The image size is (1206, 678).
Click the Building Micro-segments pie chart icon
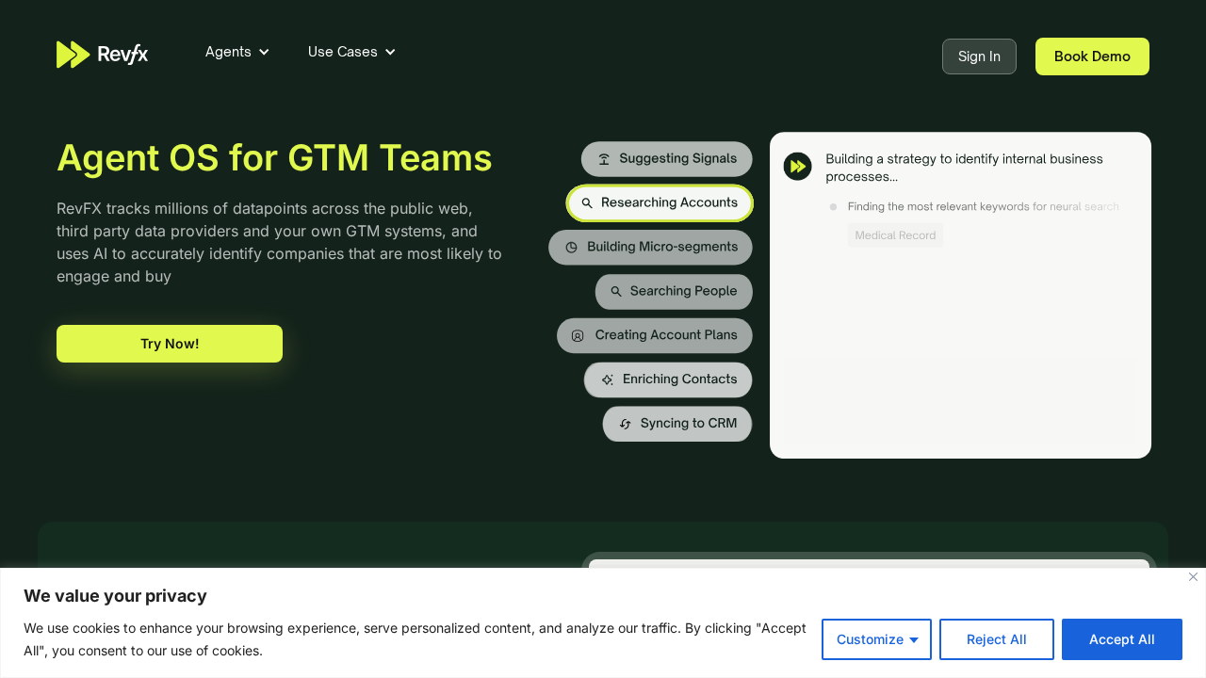(571, 248)
